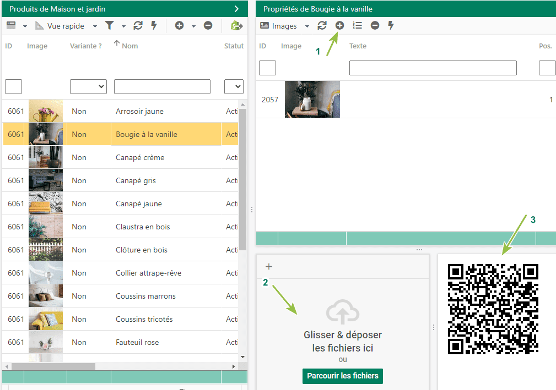Focus the image ID filter field
This screenshot has height=390, width=556.
click(x=267, y=68)
